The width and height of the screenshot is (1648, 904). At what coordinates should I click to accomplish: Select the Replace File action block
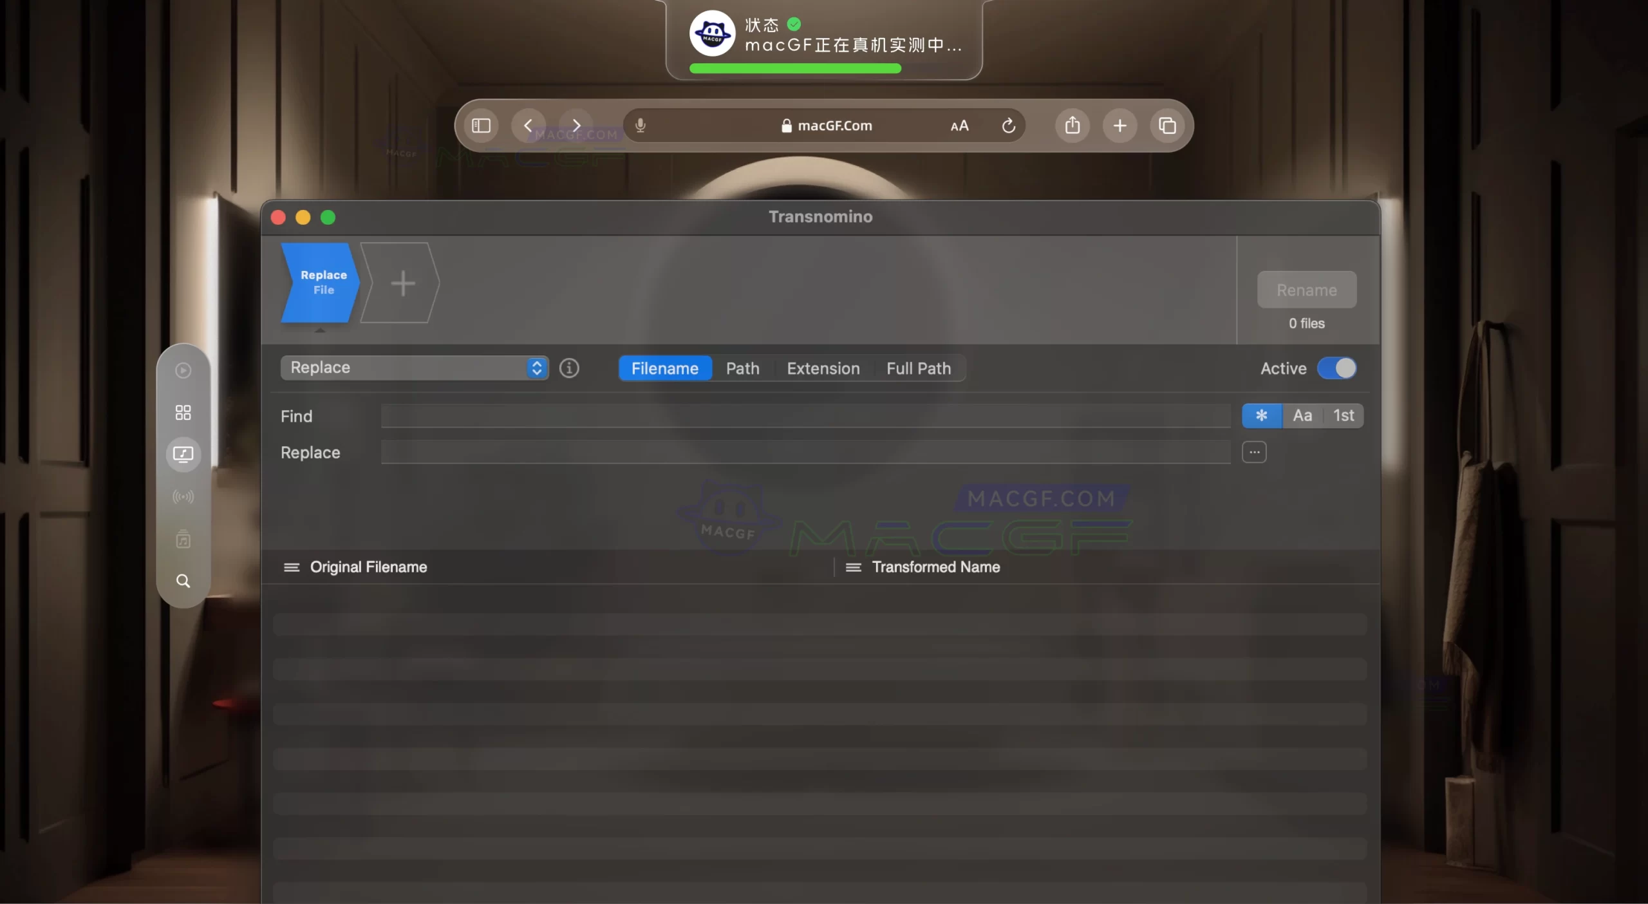(320, 283)
